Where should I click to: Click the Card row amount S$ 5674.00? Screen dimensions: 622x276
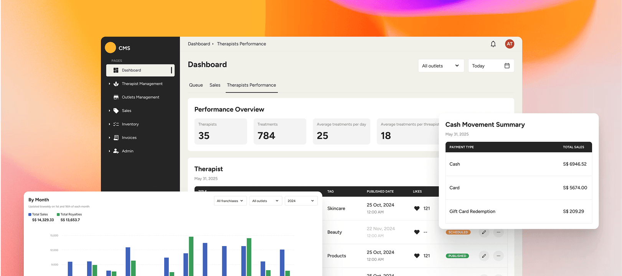click(575, 188)
